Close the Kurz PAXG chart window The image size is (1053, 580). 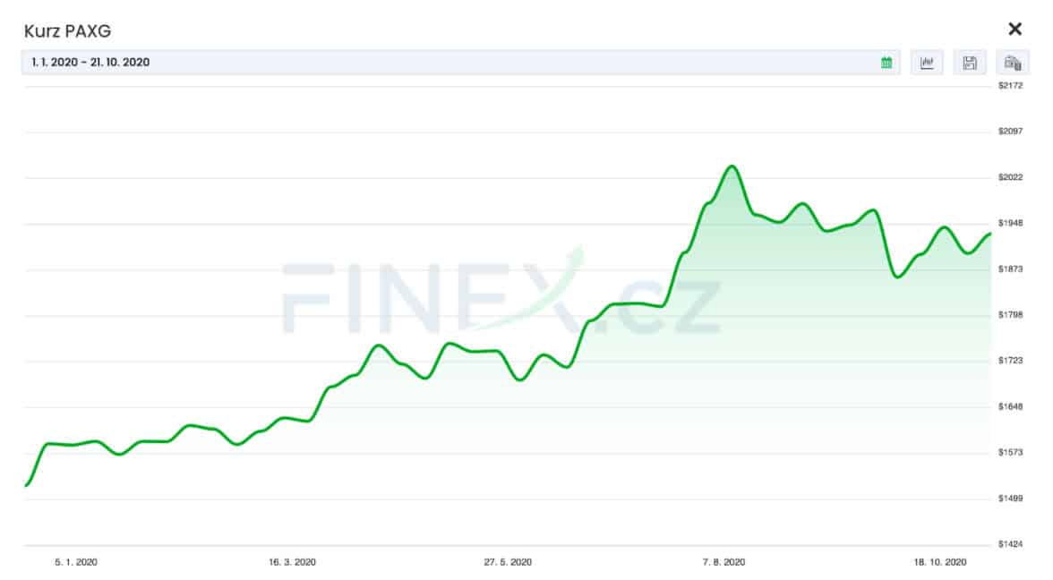tap(1014, 29)
